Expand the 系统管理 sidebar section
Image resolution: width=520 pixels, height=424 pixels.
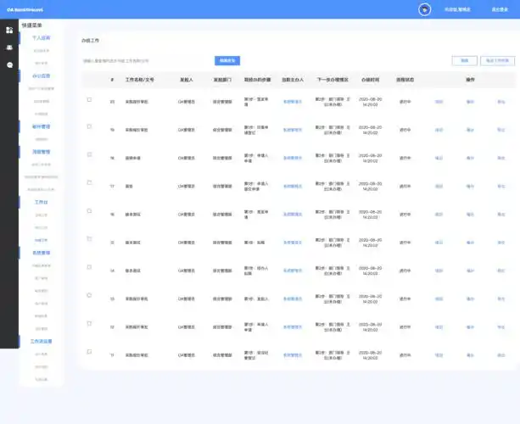41,254
